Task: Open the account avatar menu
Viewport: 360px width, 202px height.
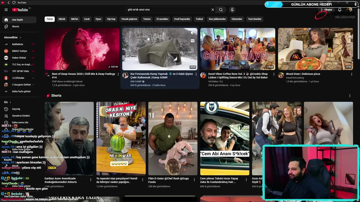Action: tap(350, 10)
